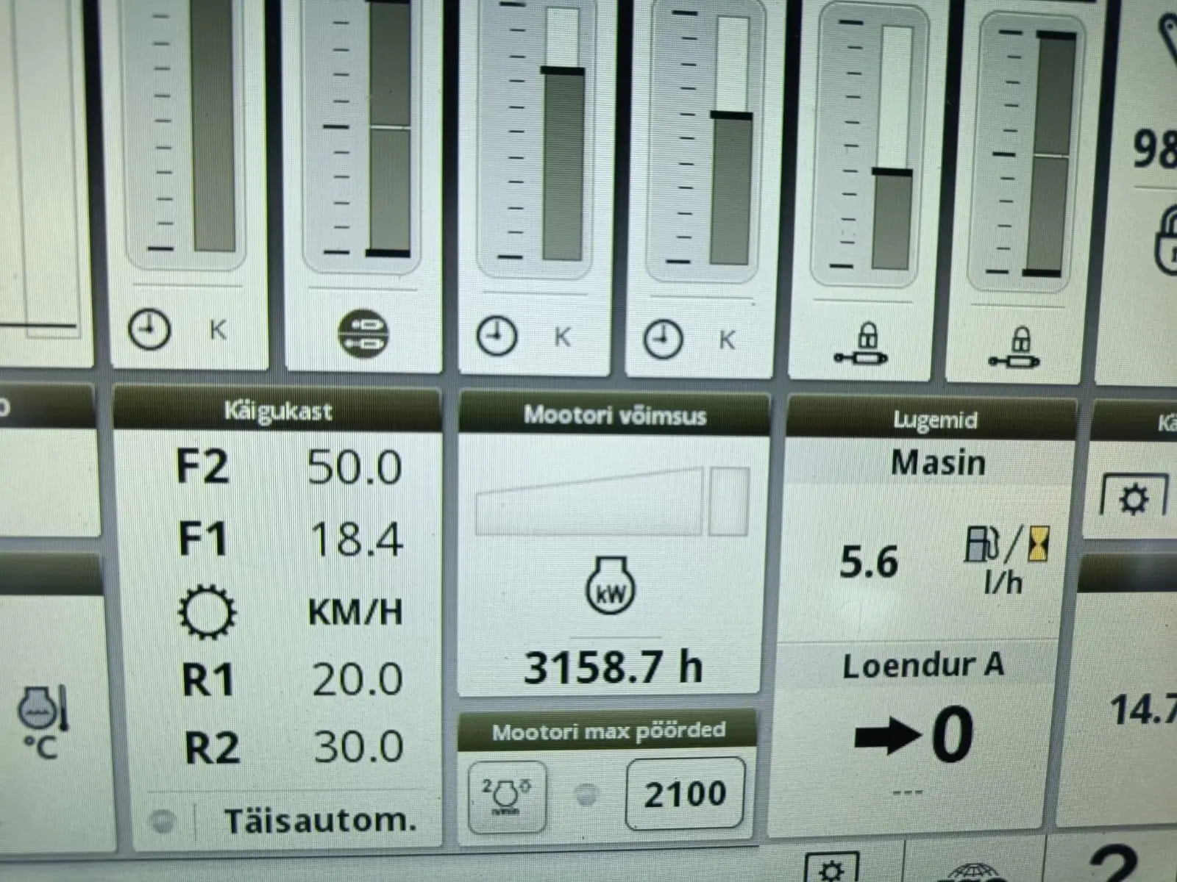Tap the F2 50.0 speed value

click(354, 467)
